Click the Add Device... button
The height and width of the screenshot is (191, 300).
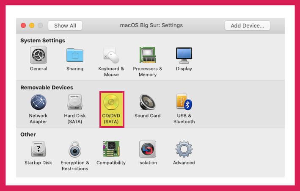pos(247,25)
